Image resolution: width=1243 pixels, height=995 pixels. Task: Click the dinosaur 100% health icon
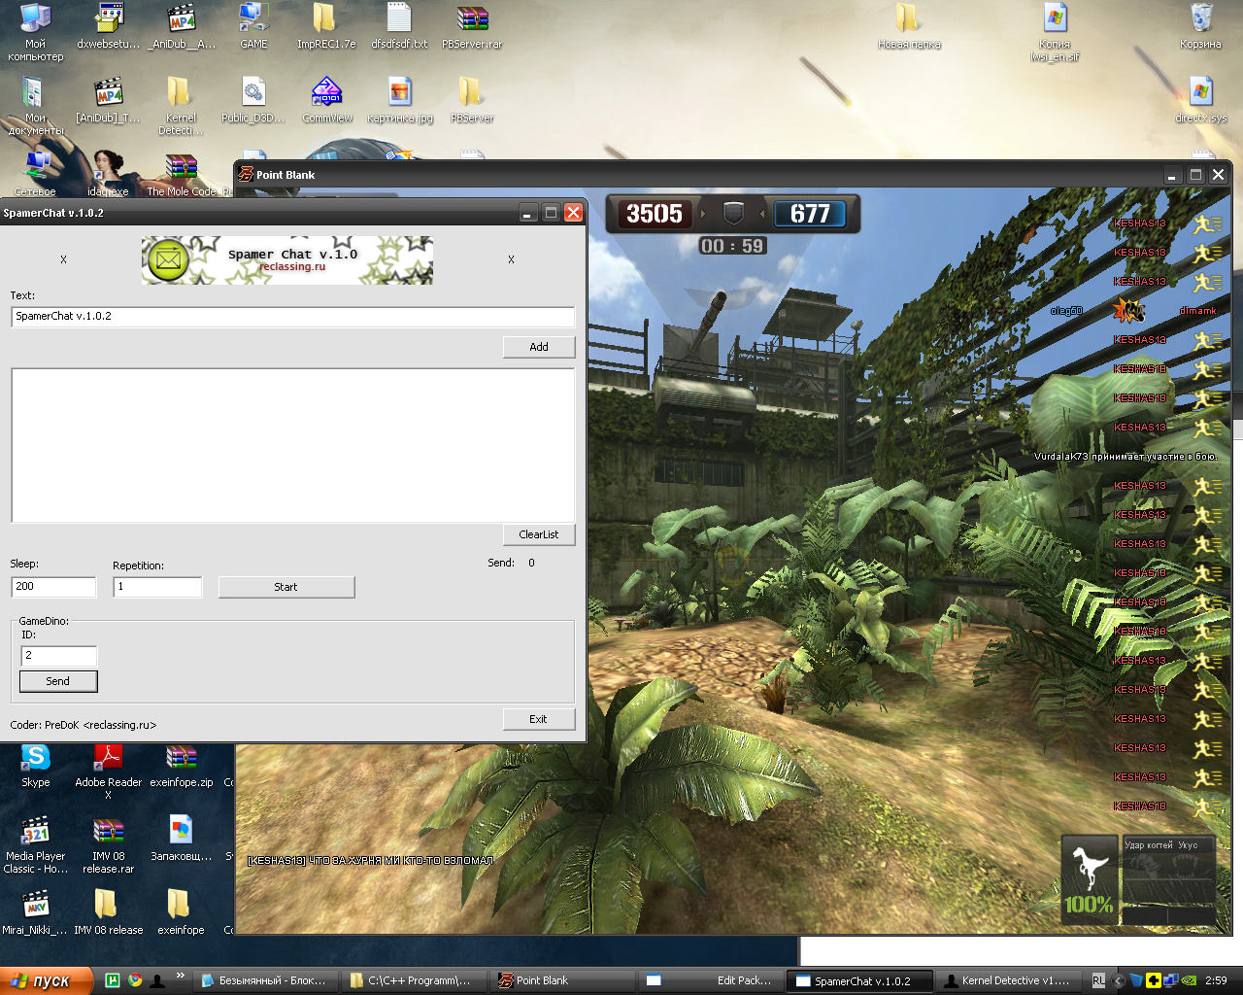(1089, 880)
